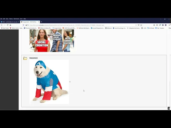Open a new tab with plus button
Image resolution: width=171 pixels, height=128 pixels.
41,22
